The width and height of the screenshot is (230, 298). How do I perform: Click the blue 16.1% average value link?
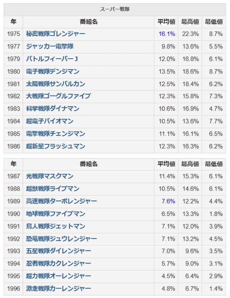(x=167, y=34)
